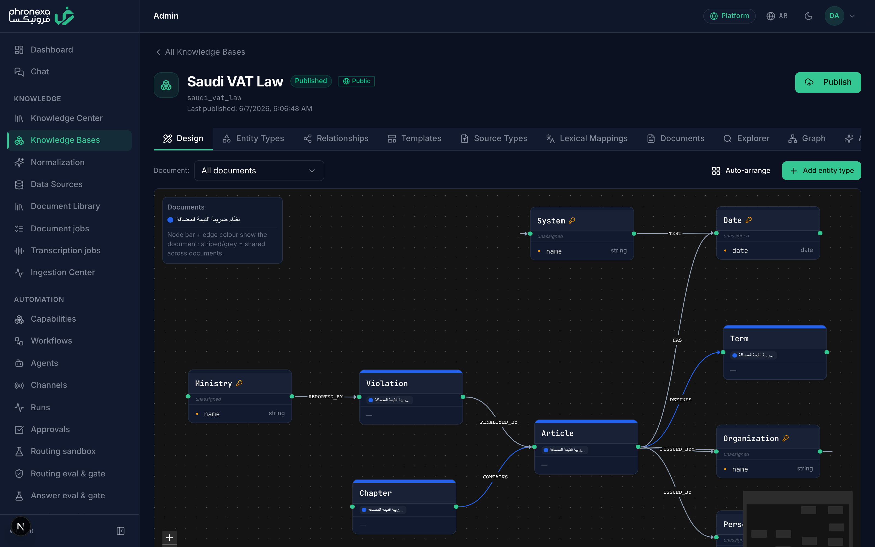Click key icon on Organization node
The height and width of the screenshot is (547, 875).
(x=785, y=438)
